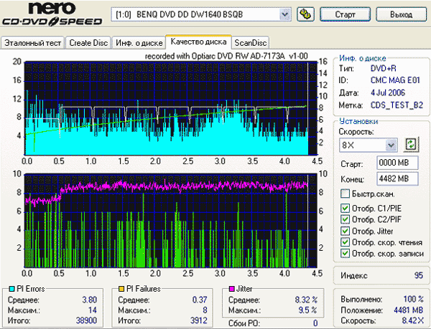Click the PI Failures total 3912

pyautogui.click(x=198, y=320)
